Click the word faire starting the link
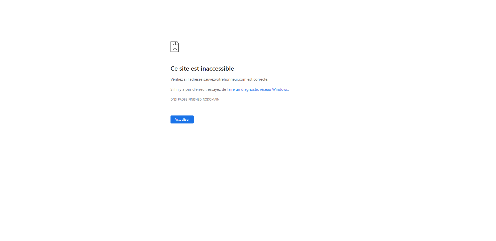Viewport: 496px width, 241px height. pyautogui.click(x=231, y=89)
